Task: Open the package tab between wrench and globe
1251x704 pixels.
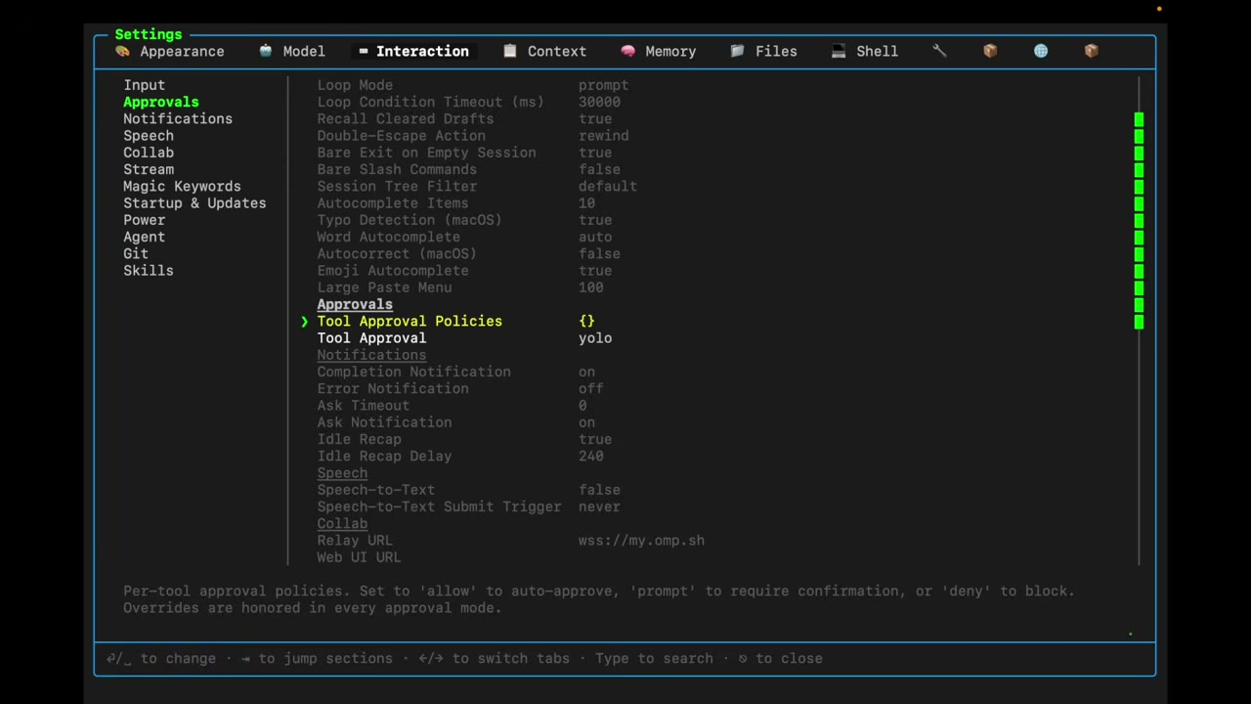Action: point(990,51)
